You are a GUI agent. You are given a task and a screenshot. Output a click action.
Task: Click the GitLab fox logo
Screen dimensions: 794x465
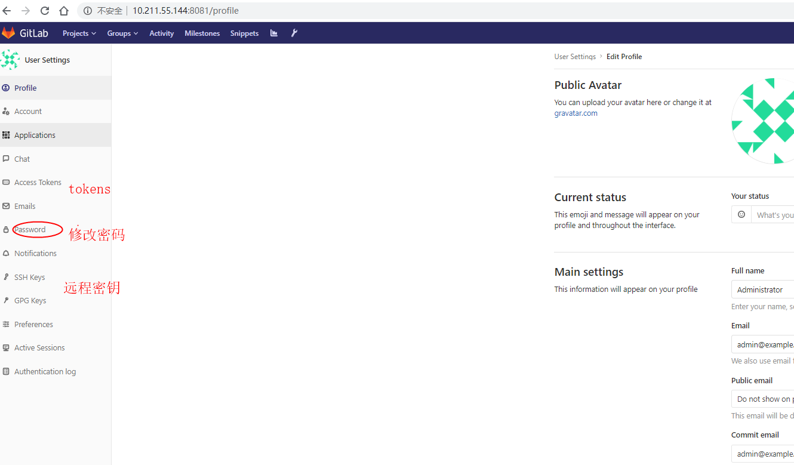click(x=8, y=33)
